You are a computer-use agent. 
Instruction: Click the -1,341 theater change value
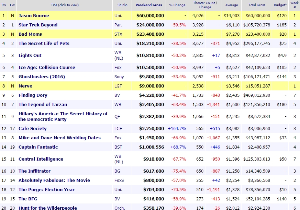click(213, 105)
